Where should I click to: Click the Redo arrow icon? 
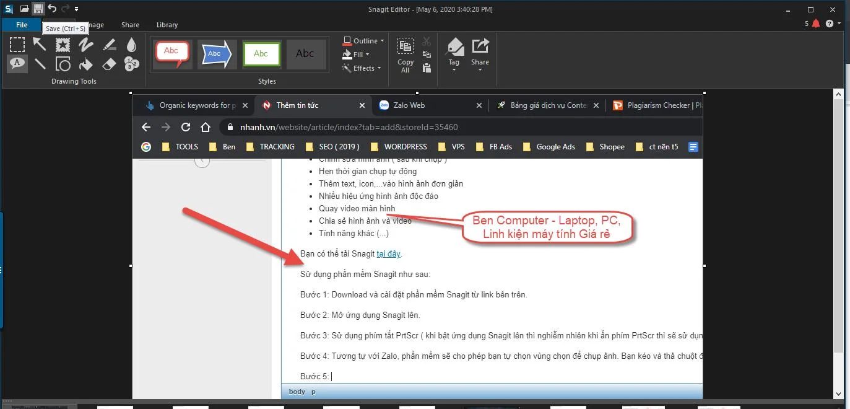(66, 9)
